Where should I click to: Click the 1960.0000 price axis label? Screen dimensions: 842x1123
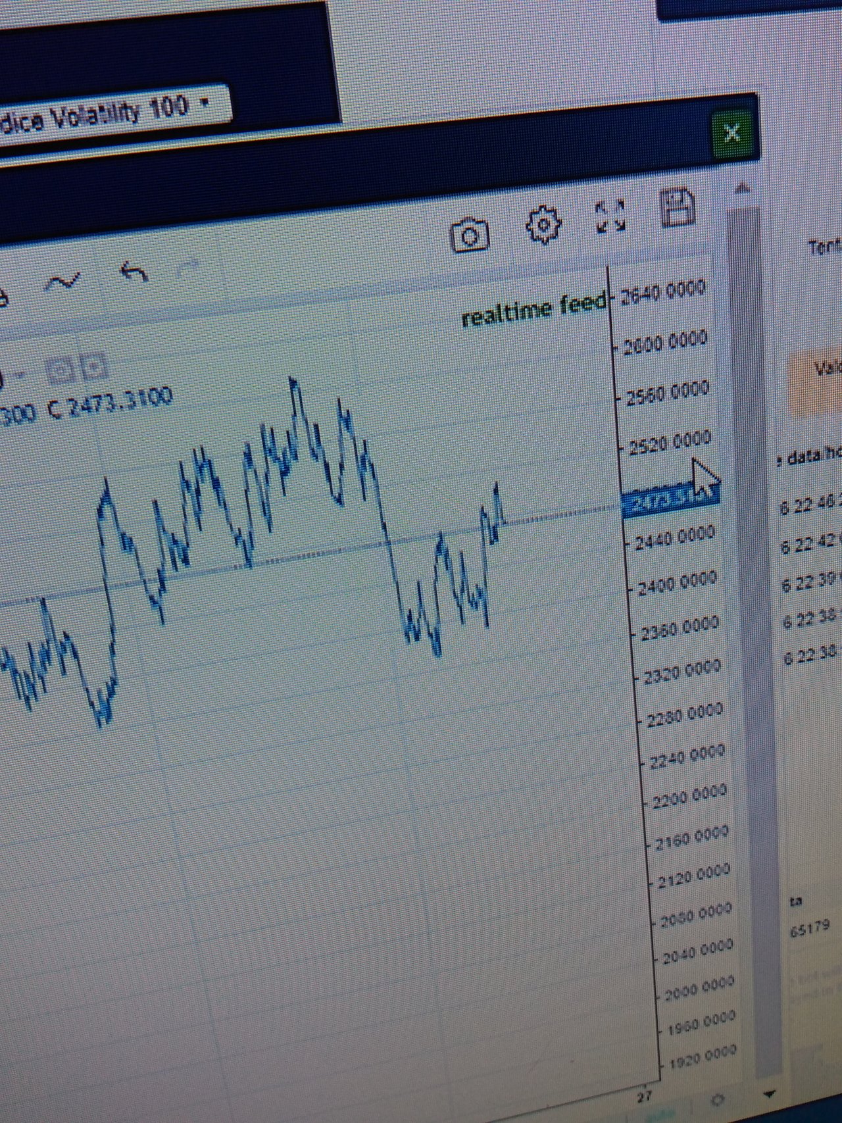coord(701,1022)
